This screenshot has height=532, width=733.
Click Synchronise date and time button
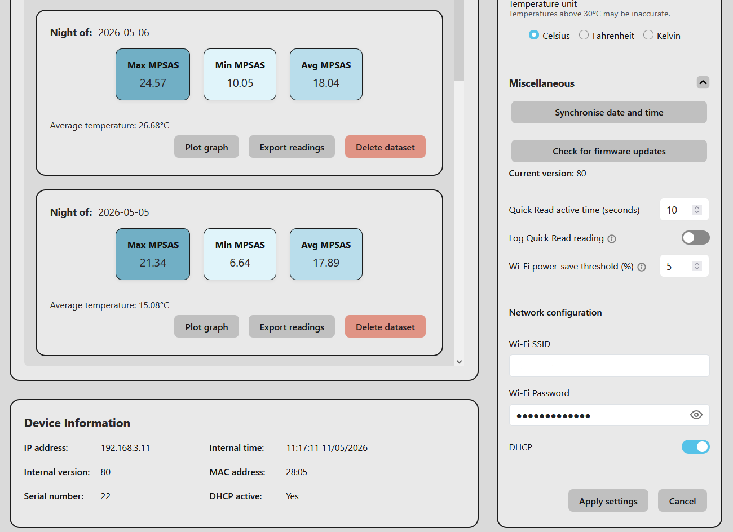tap(609, 112)
